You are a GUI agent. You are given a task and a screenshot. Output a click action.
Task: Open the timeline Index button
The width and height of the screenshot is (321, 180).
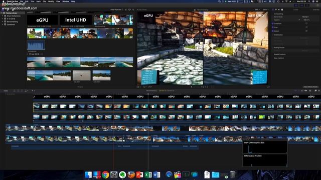pos(6,90)
